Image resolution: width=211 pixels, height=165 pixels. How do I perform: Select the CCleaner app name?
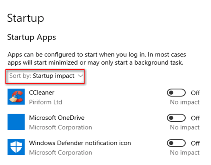click(x=42, y=93)
